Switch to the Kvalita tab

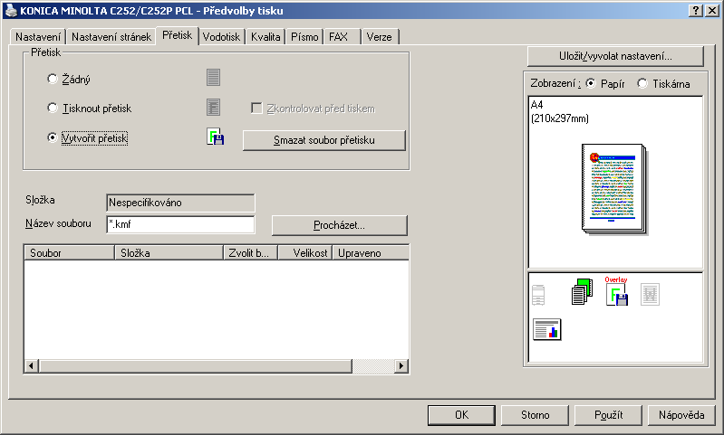click(x=265, y=37)
